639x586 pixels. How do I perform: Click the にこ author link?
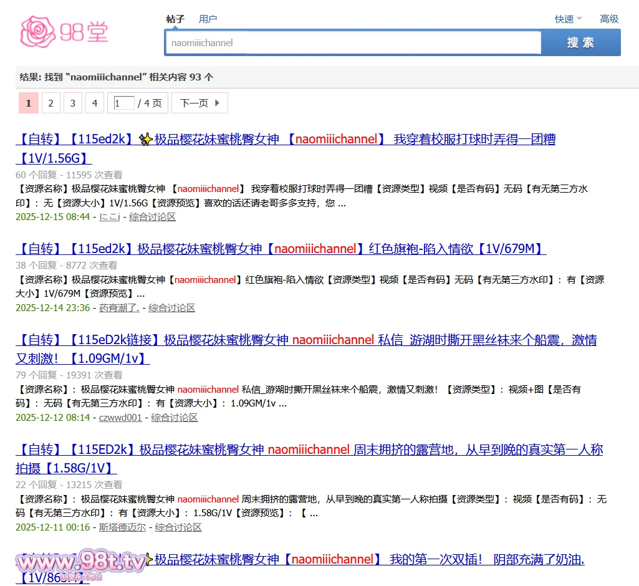(110, 217)
